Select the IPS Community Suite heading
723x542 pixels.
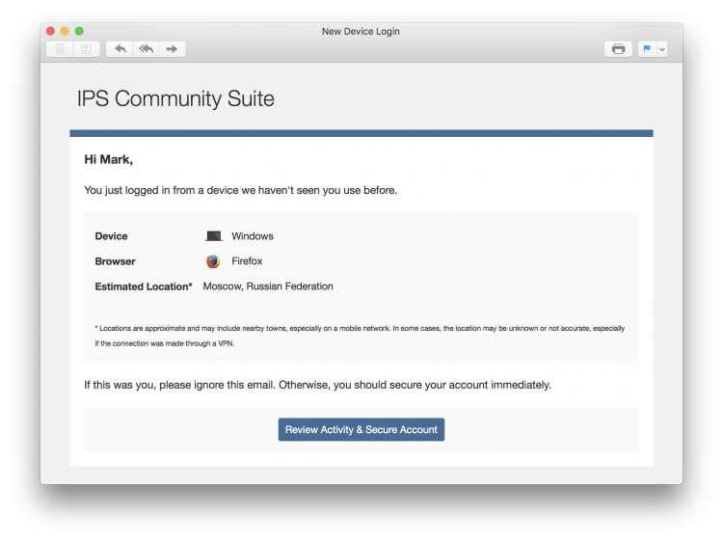(175, 98)
